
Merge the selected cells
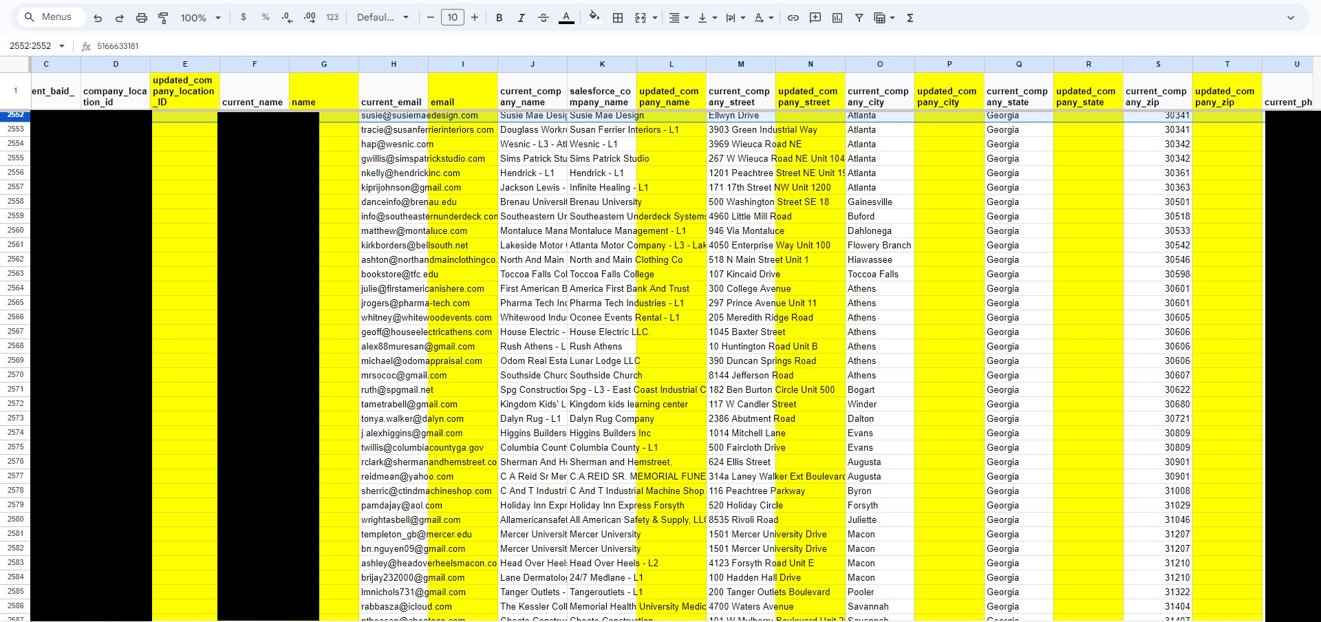tap(641, 18)
